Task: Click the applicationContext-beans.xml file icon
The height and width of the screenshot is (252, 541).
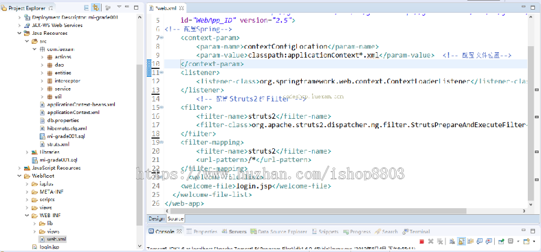Action: 43,104
